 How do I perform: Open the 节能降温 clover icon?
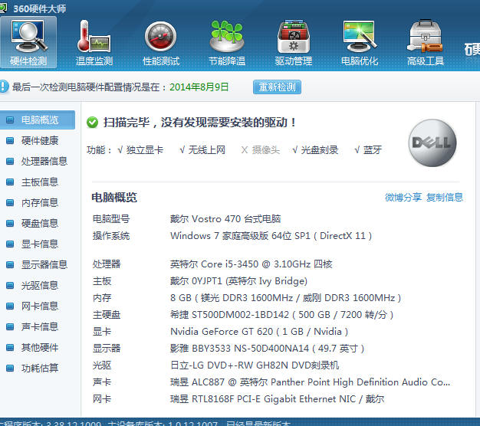pyautogui.click(x=227, y=42)
